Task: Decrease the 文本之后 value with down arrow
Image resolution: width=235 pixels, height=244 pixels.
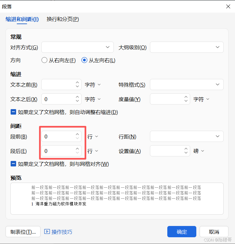Action: click(77, 101)
